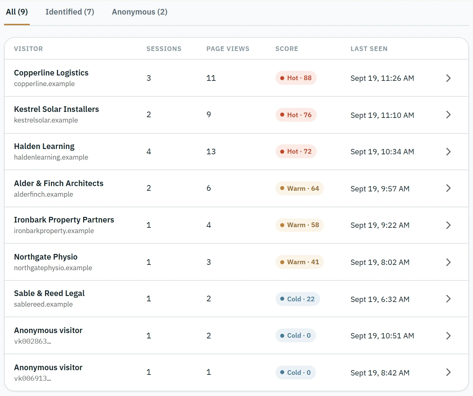Open Copperline Logistics row chevron

coord(448,78)
